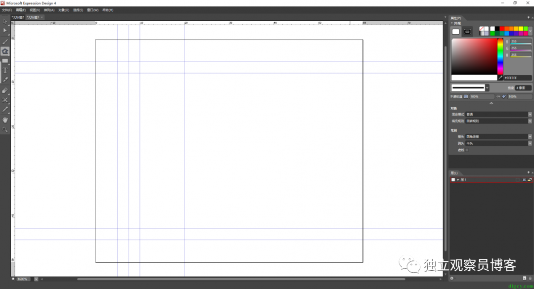Screen dimensions: 534x289
Task: Select the Direct Selection tool
Action: pos(5,31)
